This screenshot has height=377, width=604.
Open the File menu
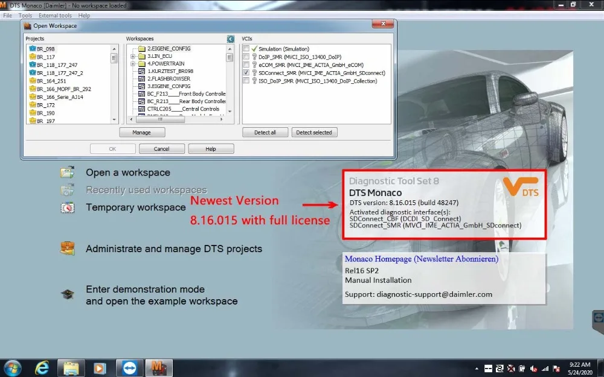pyautogui.click(x=7, y=16)
